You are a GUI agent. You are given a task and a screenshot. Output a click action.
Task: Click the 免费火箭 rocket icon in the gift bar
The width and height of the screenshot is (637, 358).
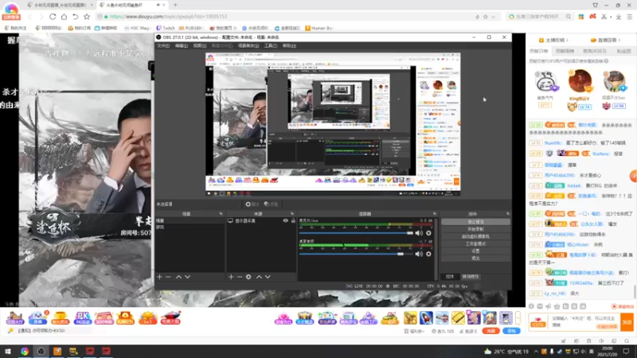click(x=170, y=317)
